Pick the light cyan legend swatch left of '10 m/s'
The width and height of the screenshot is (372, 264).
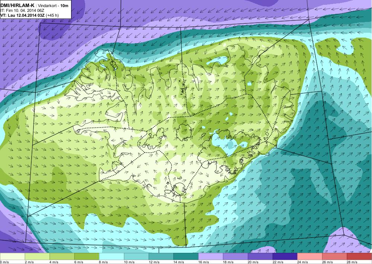[112, 256]
